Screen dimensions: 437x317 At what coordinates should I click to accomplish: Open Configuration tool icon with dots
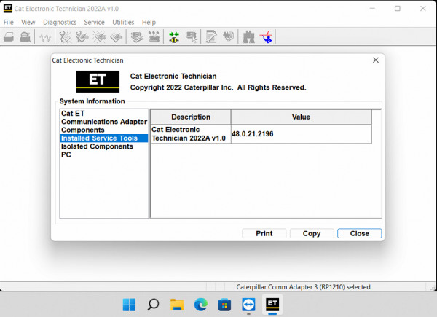tap(154, 37)
